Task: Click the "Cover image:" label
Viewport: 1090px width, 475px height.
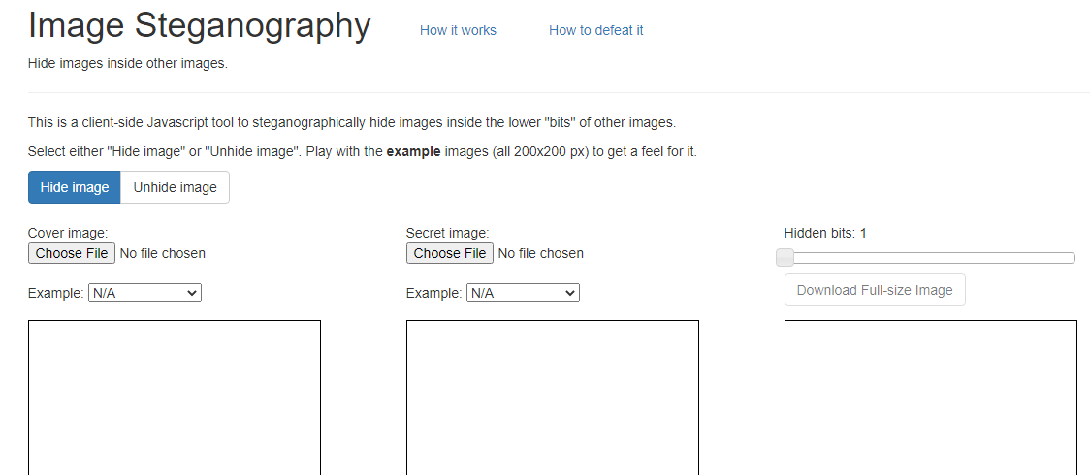Action: [68, 233]
